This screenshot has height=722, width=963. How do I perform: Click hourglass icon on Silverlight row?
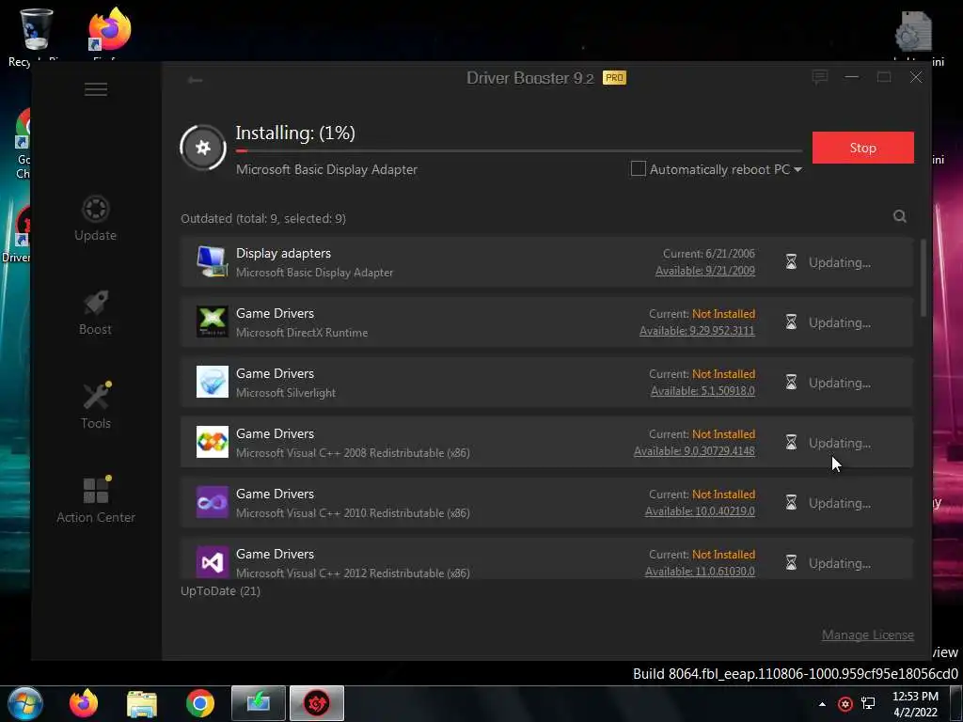(x=791, y=383)
